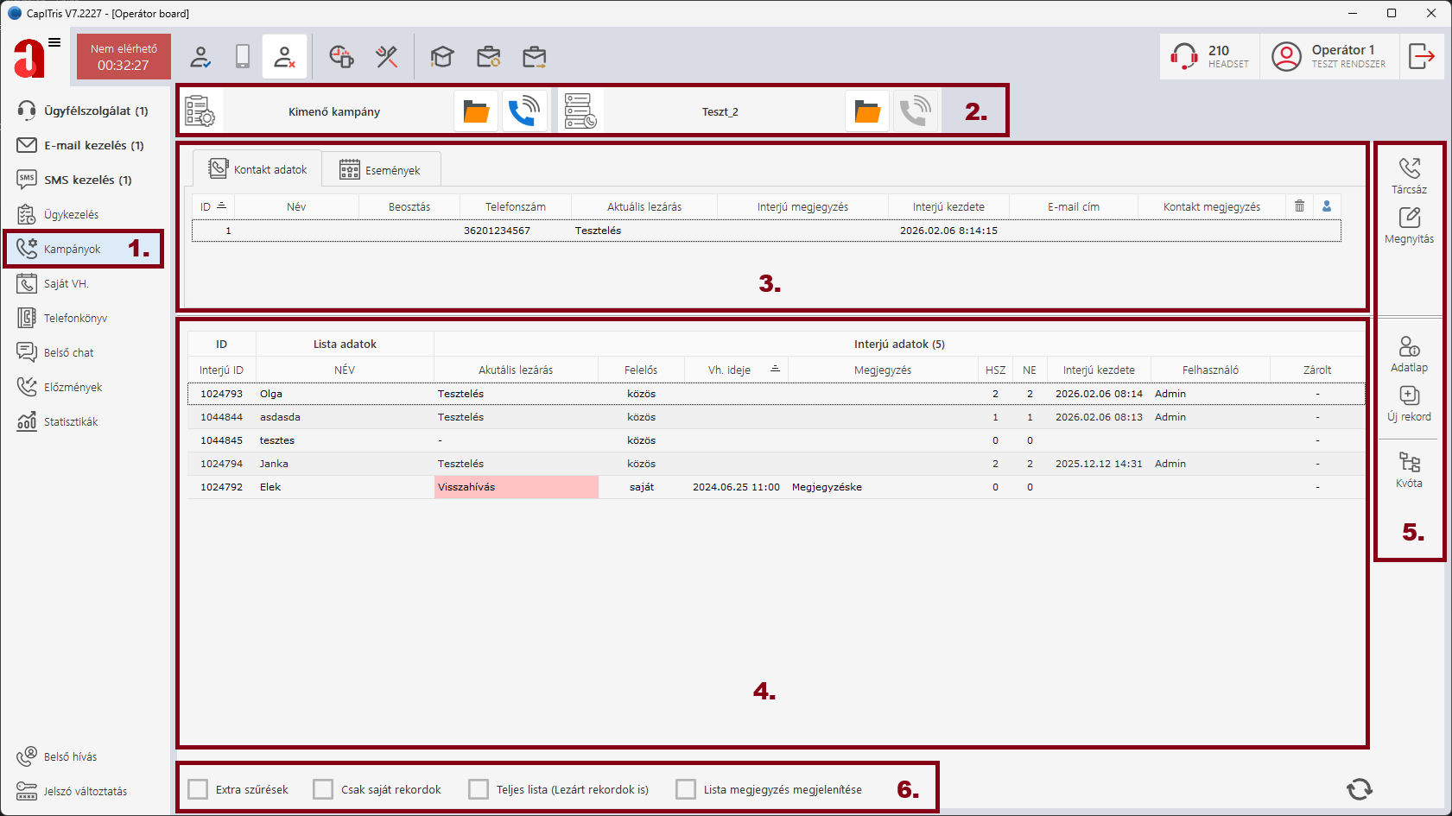Enable Extra szűrések checkbox
Screen dimensions: 1452x816
coord(199,789)
